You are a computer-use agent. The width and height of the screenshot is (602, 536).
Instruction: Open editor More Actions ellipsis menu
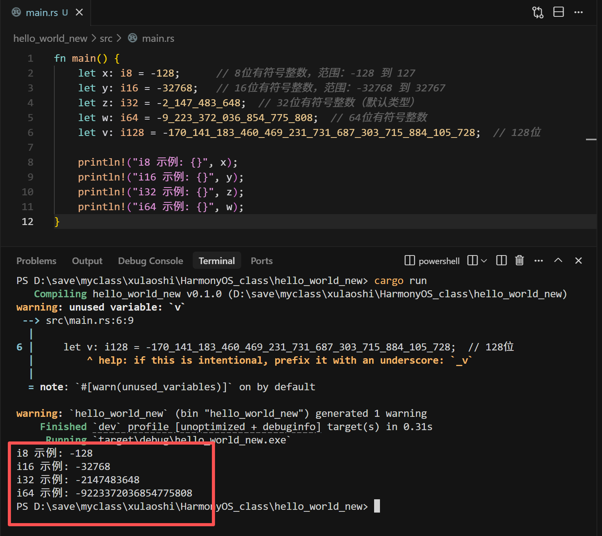coord(579,13)
